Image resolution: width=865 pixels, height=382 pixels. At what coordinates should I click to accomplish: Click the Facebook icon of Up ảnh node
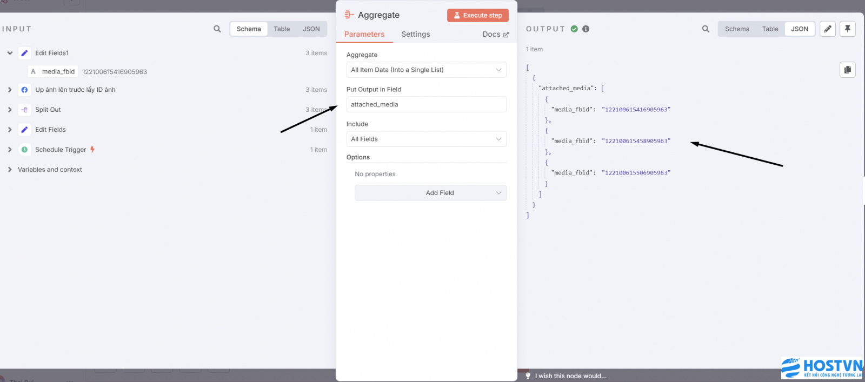[x=24, y=90]
